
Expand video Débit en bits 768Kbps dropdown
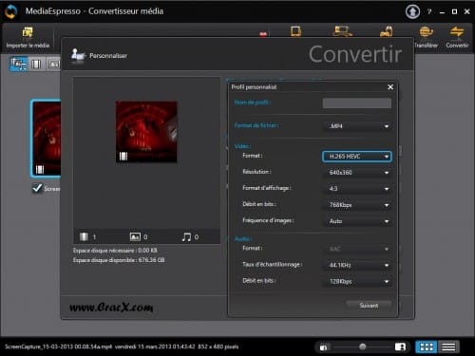357,205
